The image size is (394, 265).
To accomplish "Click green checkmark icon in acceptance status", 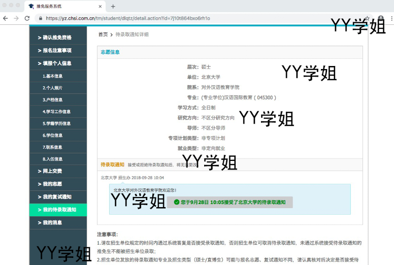I will [177, 202].
